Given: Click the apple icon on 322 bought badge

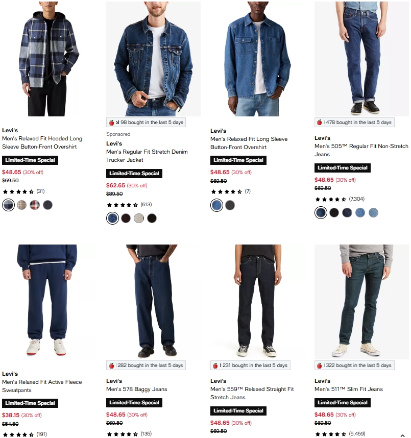Looking at the screenshot, I should [319, 366].
